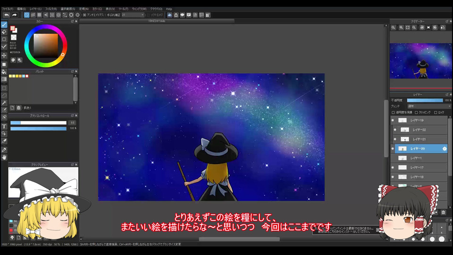
Task: Select the Fill (rectangle) tool
Action: (x=4, y=64)
